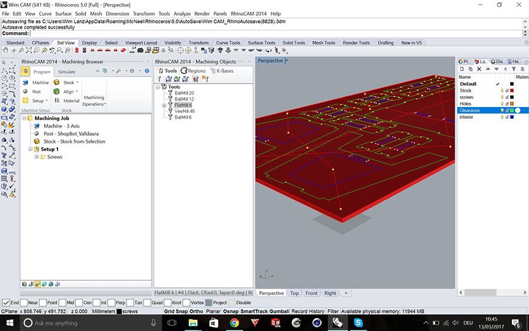This screenshot has width=529, height=331.
Task: Toggle Holes layer visibility light bulb
Action: click(503, 103)
